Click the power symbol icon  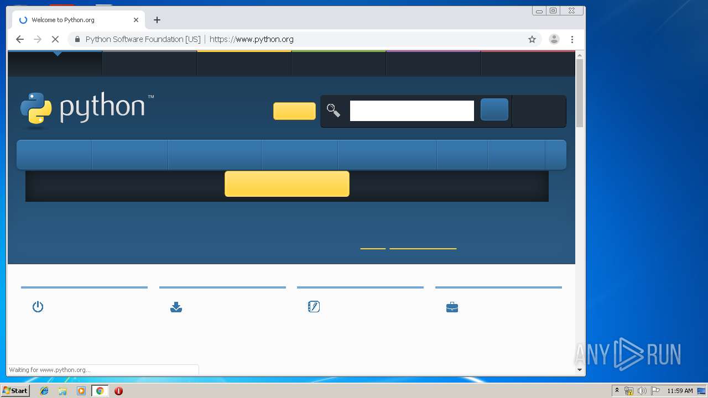(38, 307)
